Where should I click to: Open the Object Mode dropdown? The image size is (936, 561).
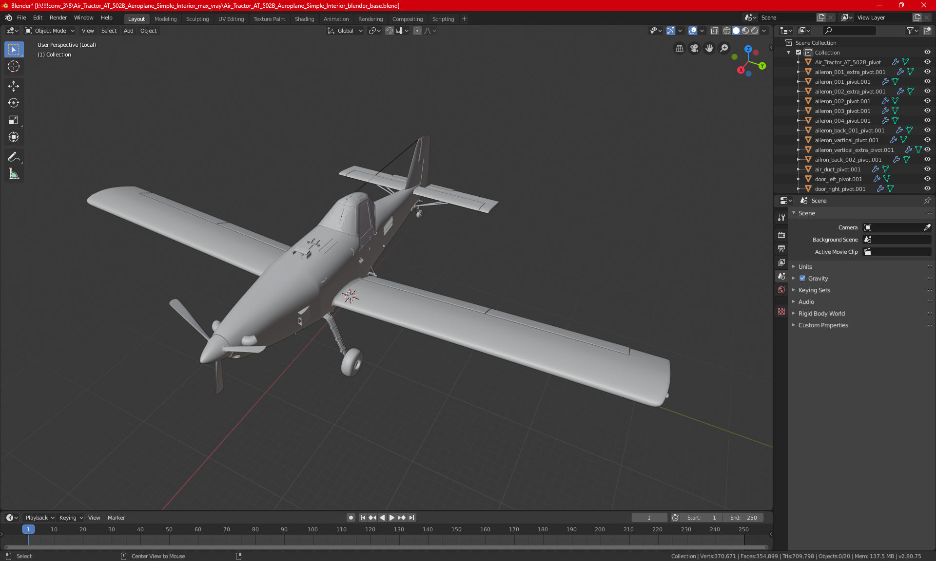click(50, 31)
